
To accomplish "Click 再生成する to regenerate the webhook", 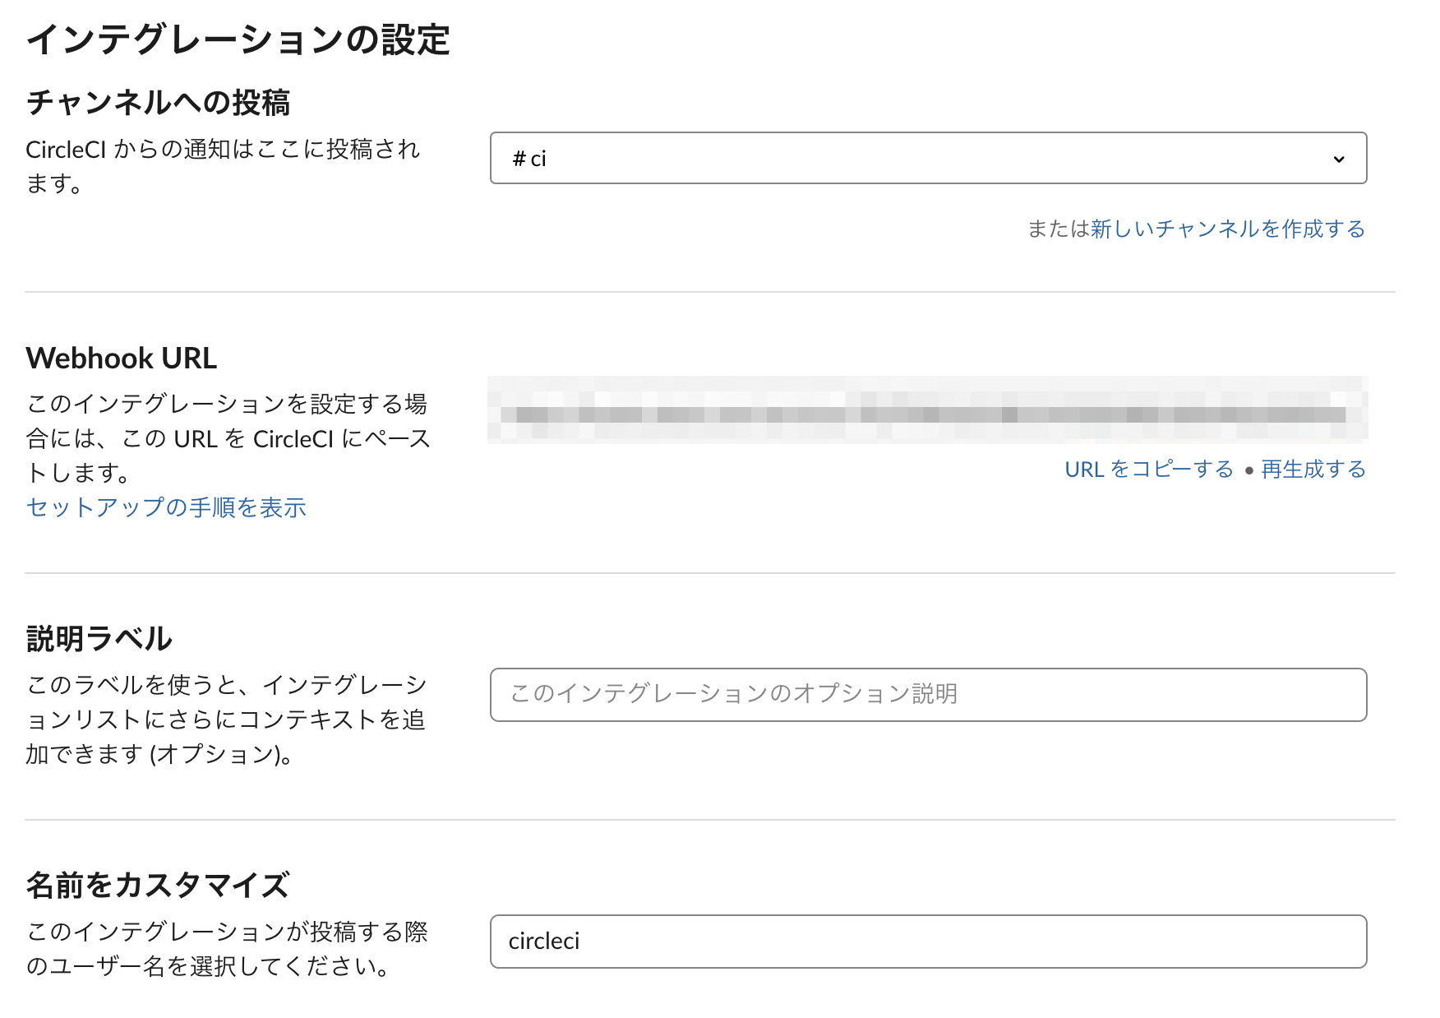I will click(x=1313, y=470).
